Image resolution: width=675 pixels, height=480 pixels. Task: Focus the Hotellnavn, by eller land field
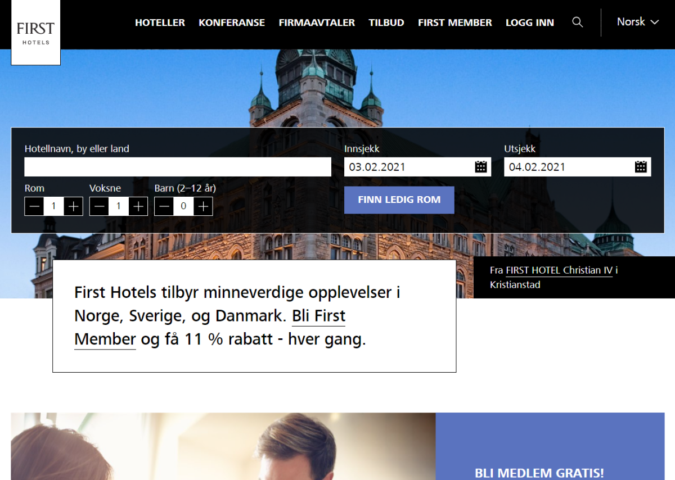coord(178,167)
